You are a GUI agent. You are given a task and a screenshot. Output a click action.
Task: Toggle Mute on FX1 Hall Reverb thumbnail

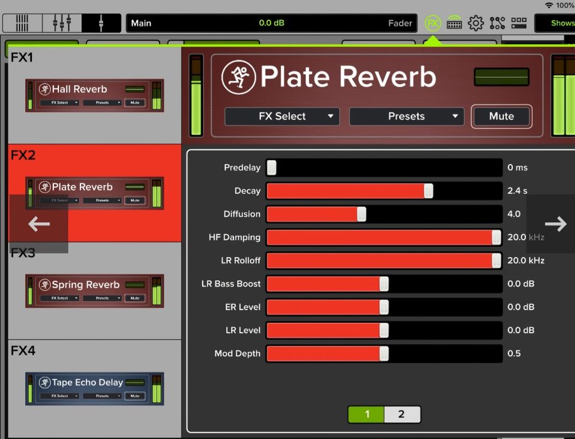click(135, 103)
